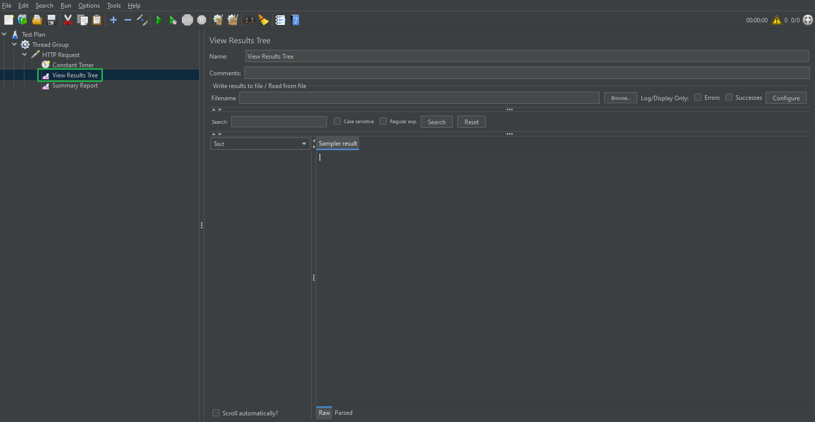Open the Function Helper list icon
815x422 pixels.
coord(280,20)
